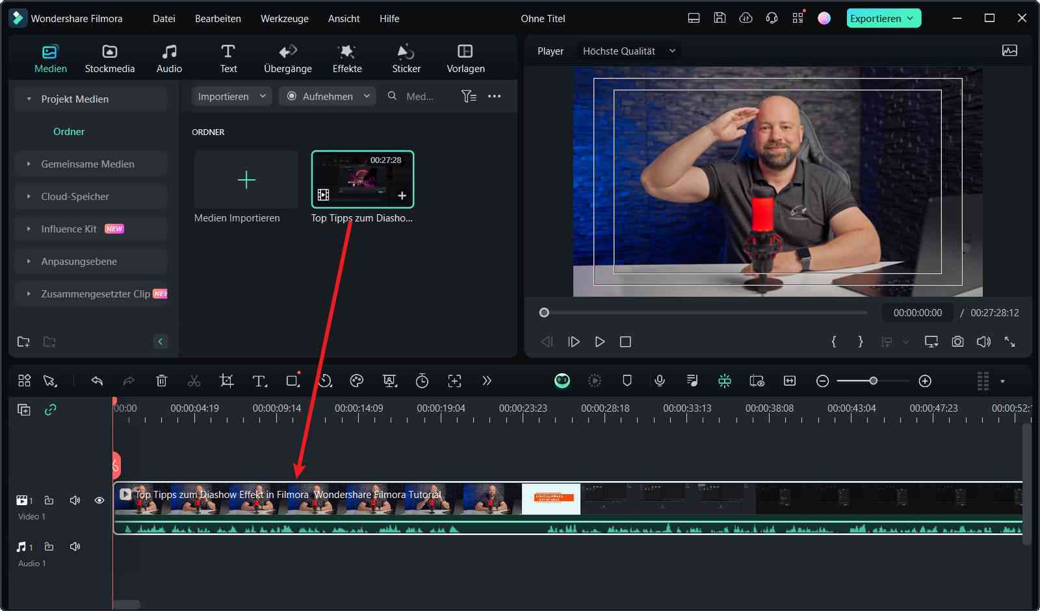
Task: Click the play button in the player
Action: (x=599, y=342)
